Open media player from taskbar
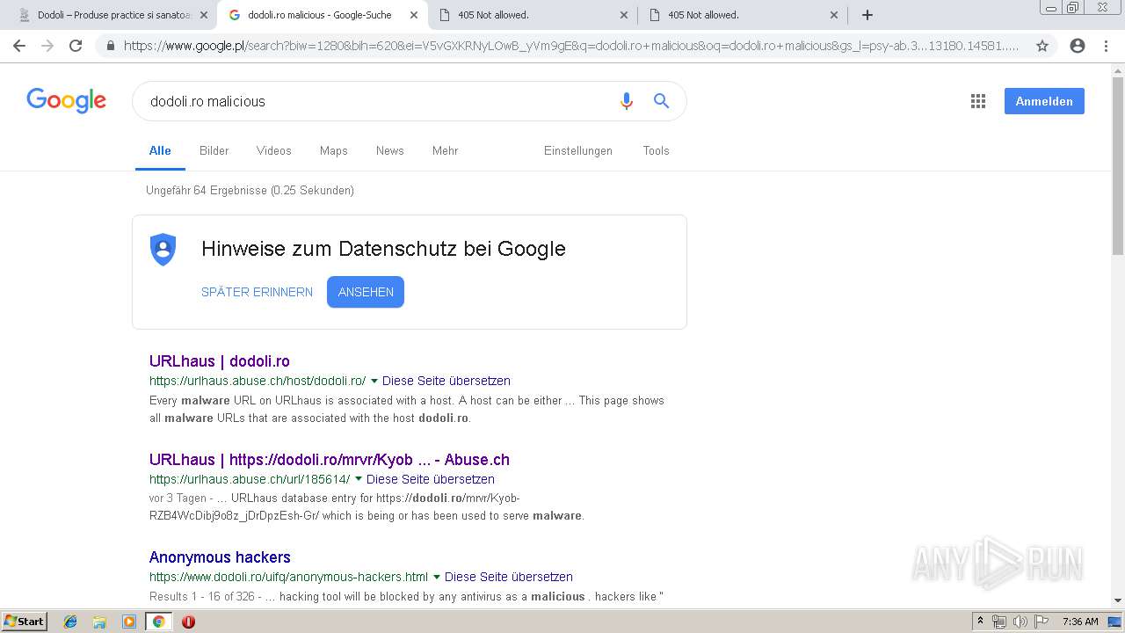 tap(129, 622)
